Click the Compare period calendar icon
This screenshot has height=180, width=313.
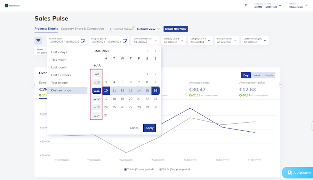125,41
